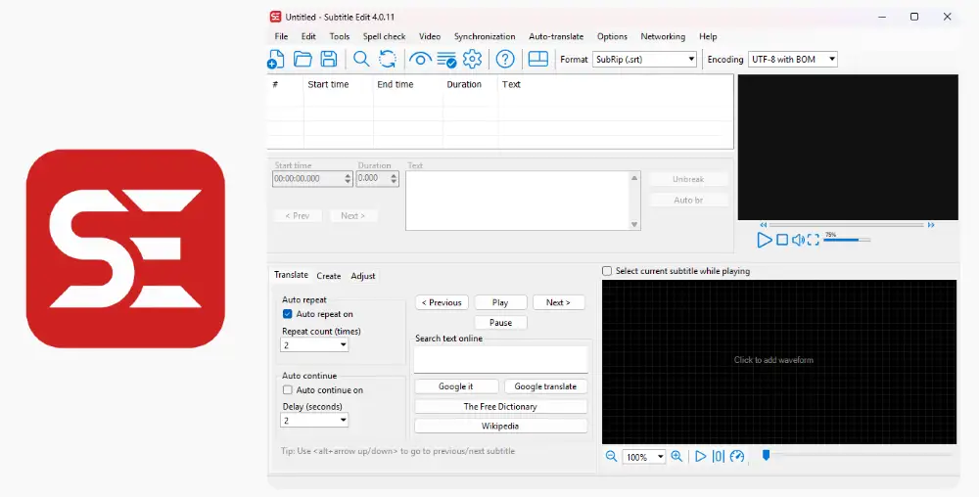This screenshot has height=497, width=979.
Task: Open Find with the magnifier icon
Action: click(361, 60)
